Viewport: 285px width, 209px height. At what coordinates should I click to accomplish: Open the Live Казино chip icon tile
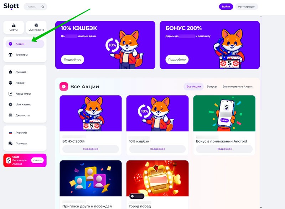(x=36, y=28)
